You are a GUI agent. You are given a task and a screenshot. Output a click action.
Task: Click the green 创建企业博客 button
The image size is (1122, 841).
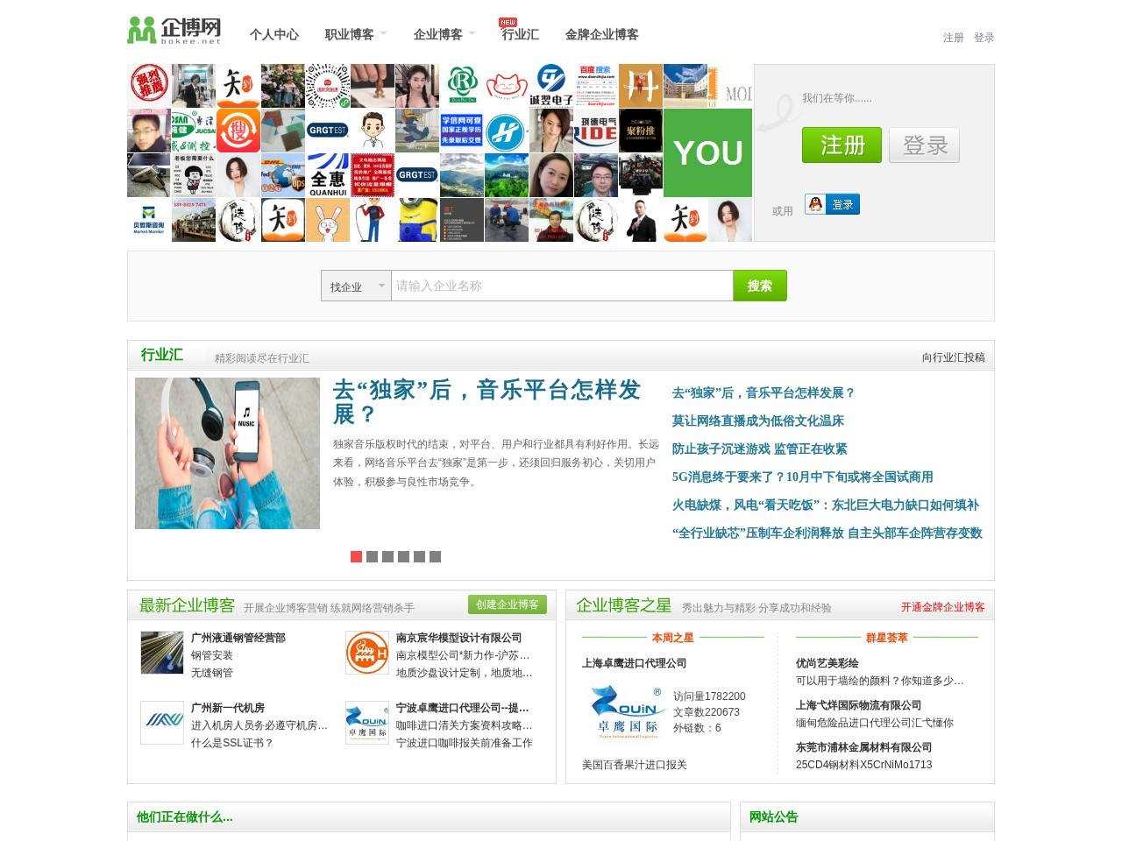coord(507,604)
